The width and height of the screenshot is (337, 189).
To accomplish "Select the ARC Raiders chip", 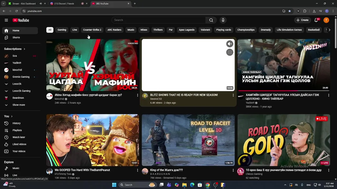I will (114, 30).
